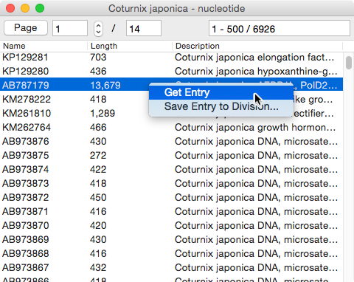Click the vertical scrollbar thumb
This screenshot has height=282, width=354.
349,63
